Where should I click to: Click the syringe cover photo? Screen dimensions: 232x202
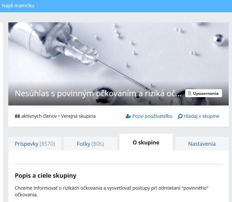click(x=118, y=56)
